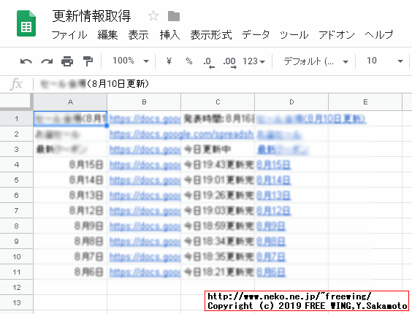Open the 123 number format dropdown

point(253,61)
